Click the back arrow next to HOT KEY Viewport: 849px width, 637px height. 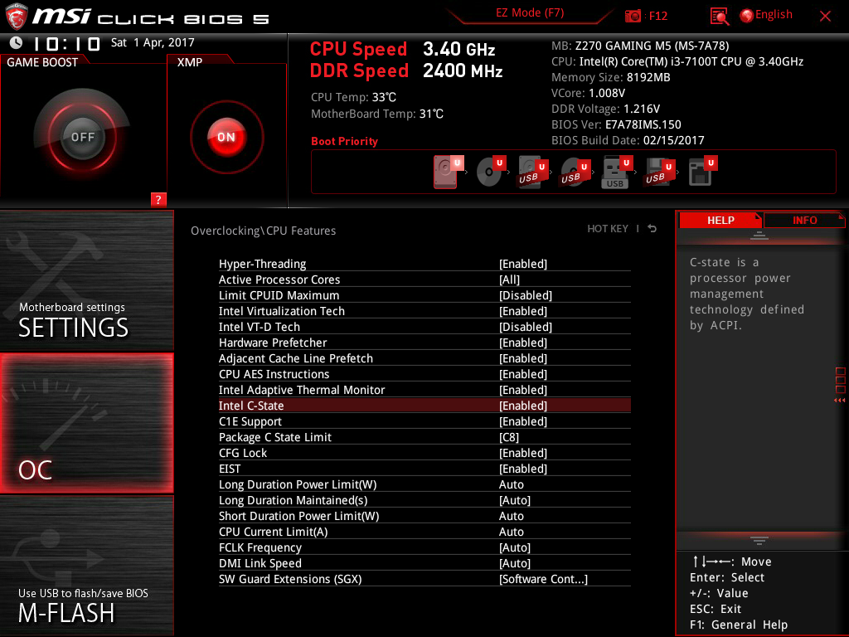tap(653, 229)
